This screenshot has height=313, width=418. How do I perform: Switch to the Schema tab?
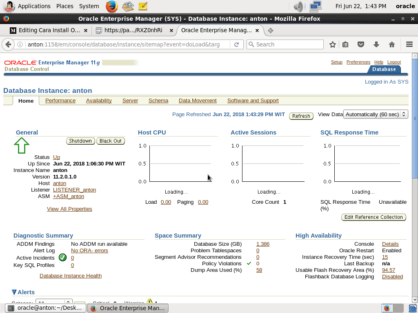(x=158, y=100)
